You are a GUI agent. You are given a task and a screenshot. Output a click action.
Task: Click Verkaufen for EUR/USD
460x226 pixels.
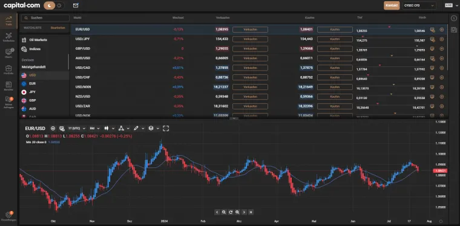tap(250, 30)
